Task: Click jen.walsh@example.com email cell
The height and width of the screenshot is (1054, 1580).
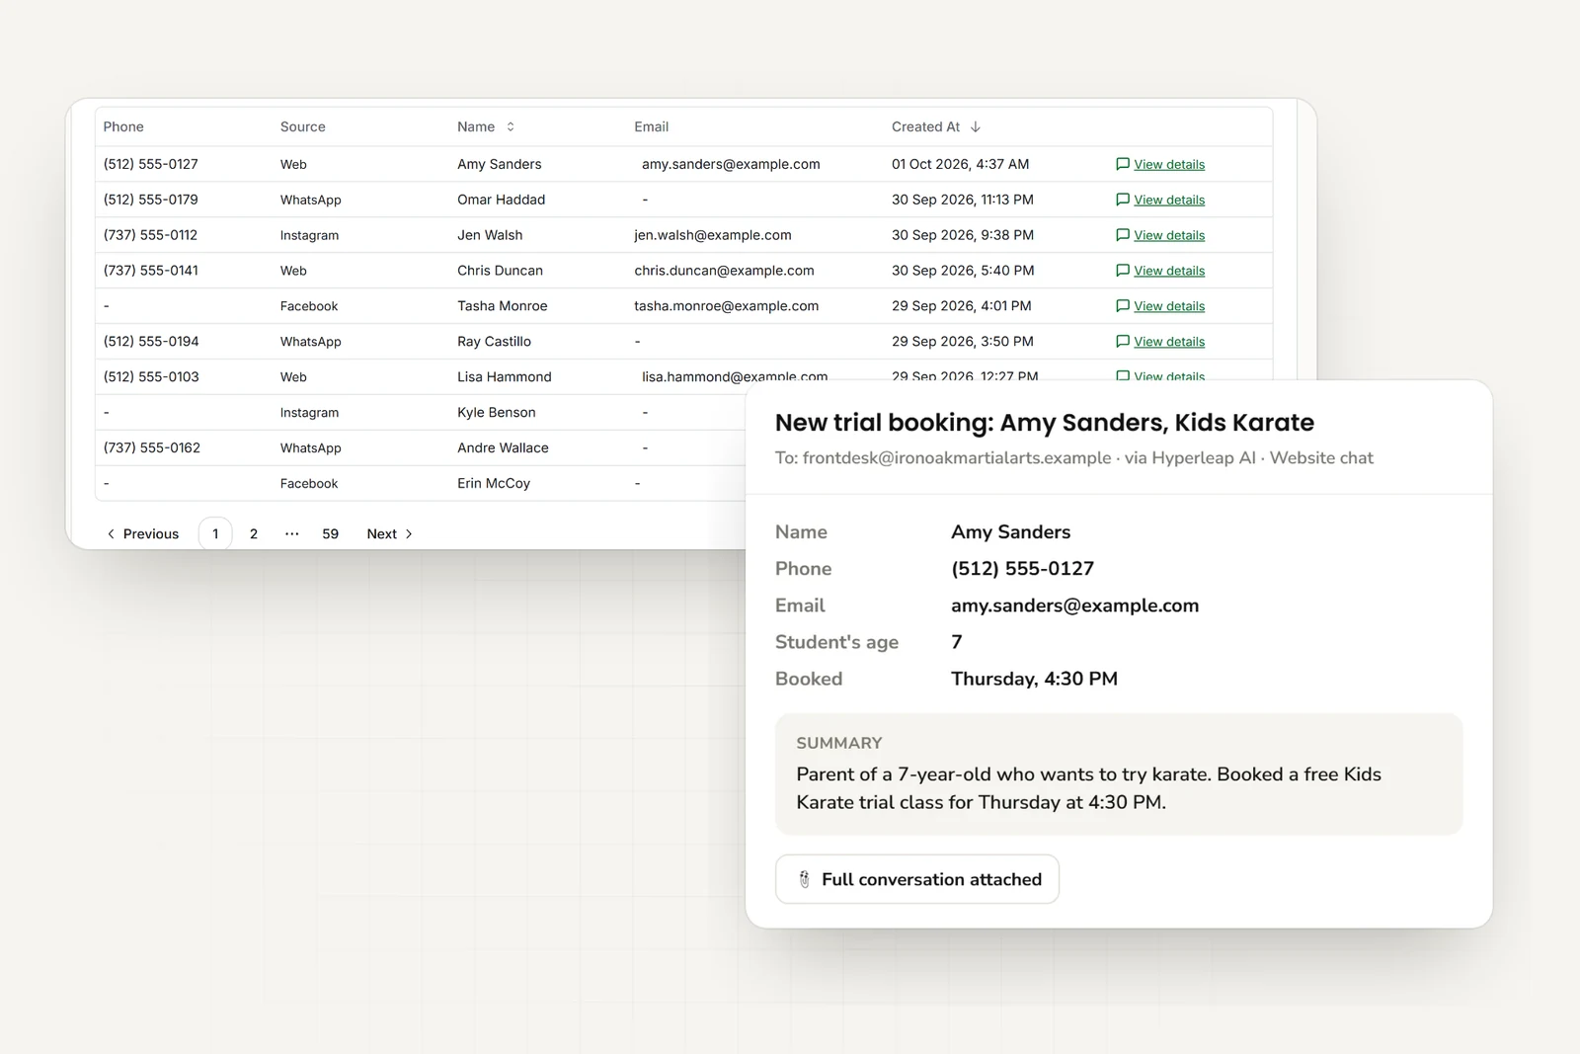Action: (x=713, y=235)
